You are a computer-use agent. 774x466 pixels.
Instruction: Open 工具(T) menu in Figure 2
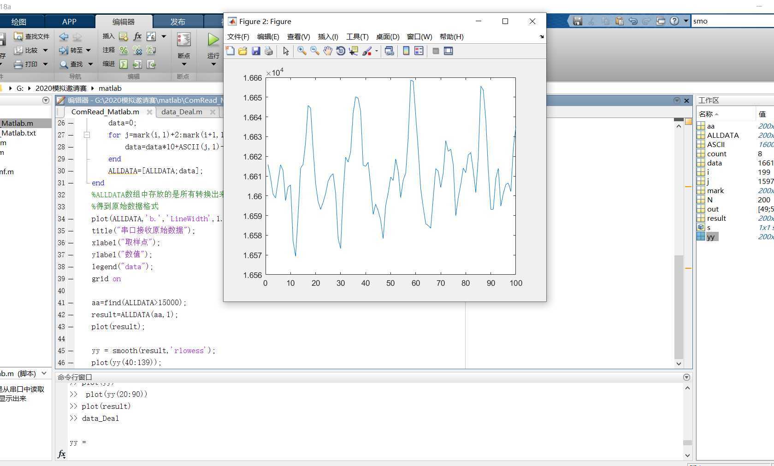click(357, 36)
